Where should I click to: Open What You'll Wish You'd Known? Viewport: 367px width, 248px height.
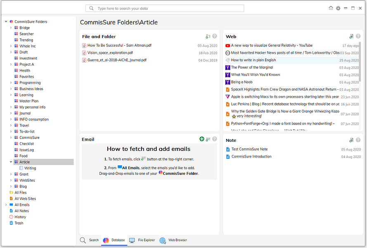pyautogui.click(x=256, y=74)
